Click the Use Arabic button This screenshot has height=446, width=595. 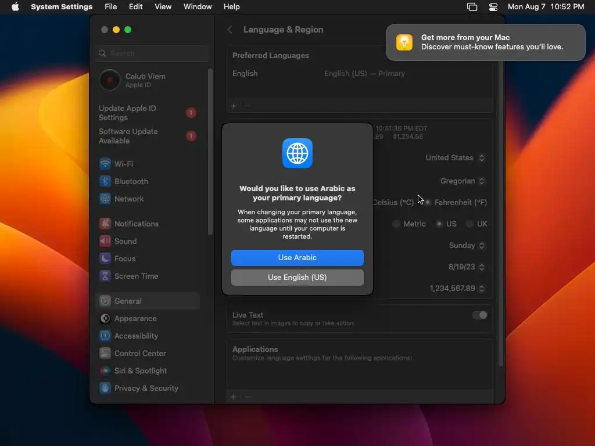[297, 257]
